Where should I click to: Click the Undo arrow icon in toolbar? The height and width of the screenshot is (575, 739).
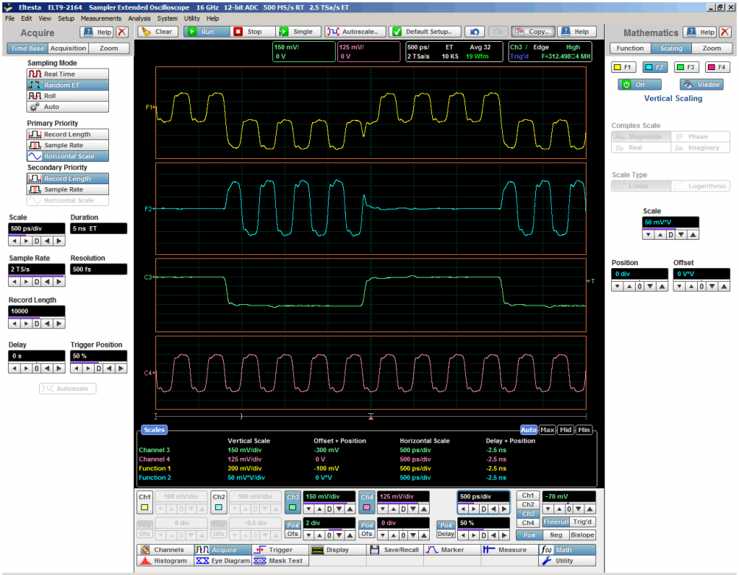(474, 32)
